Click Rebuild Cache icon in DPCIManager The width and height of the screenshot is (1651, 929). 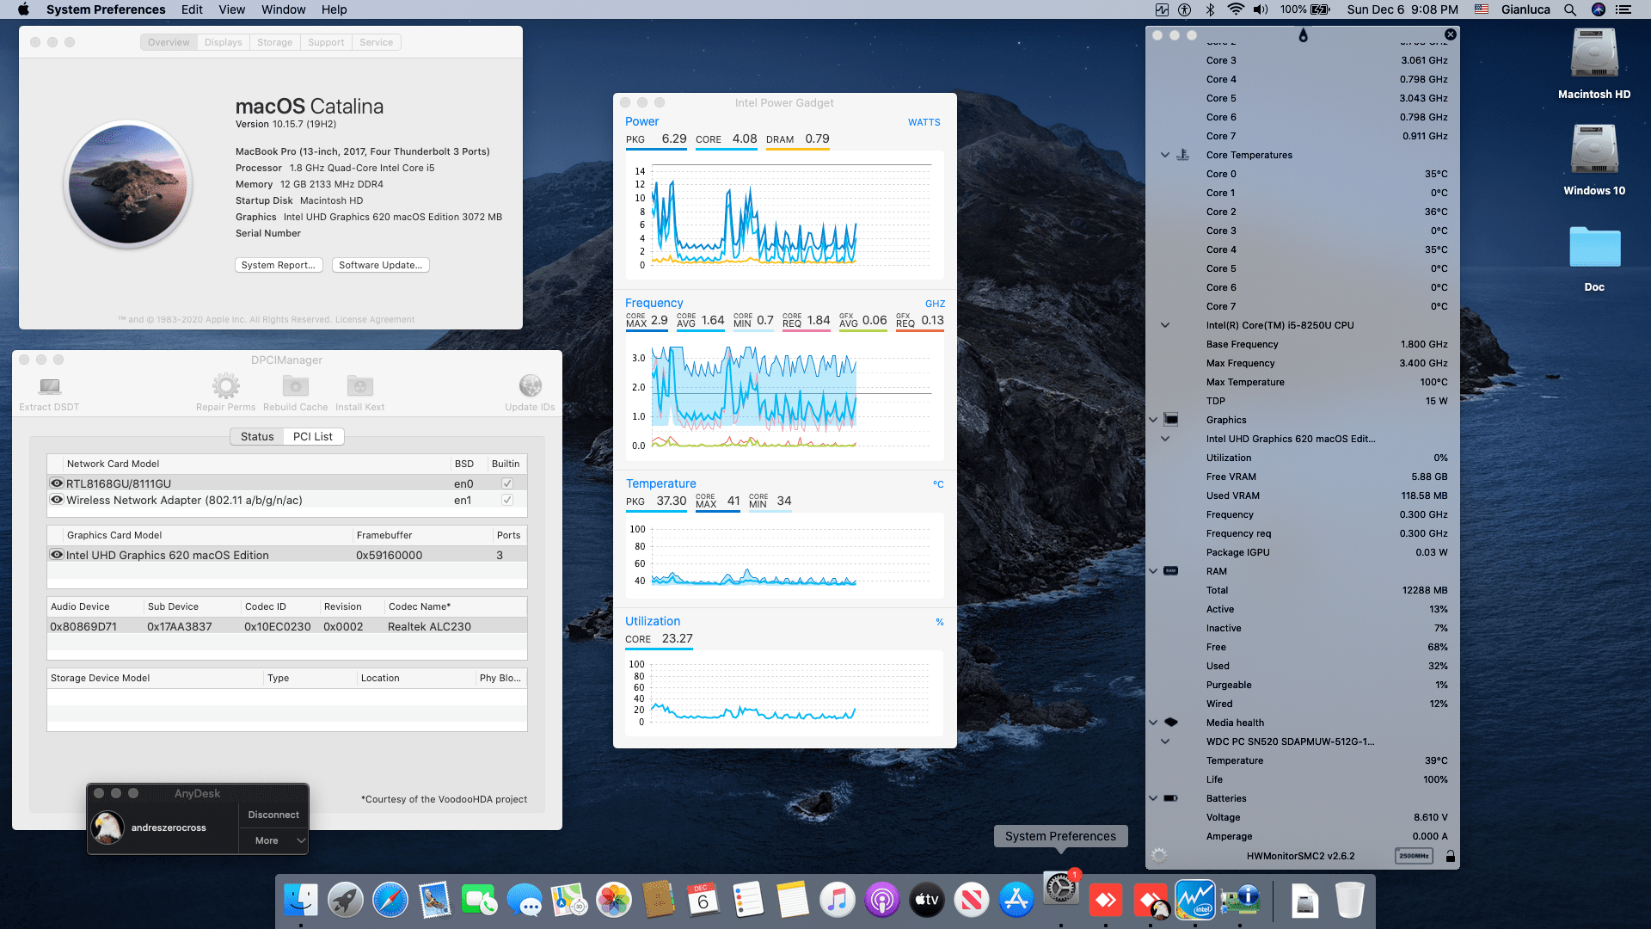pos(295,385)
